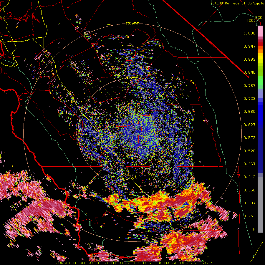Viewport: 265px width, 265px height.
Task: Select the 0.733 scale value
Action: [249, 99]
